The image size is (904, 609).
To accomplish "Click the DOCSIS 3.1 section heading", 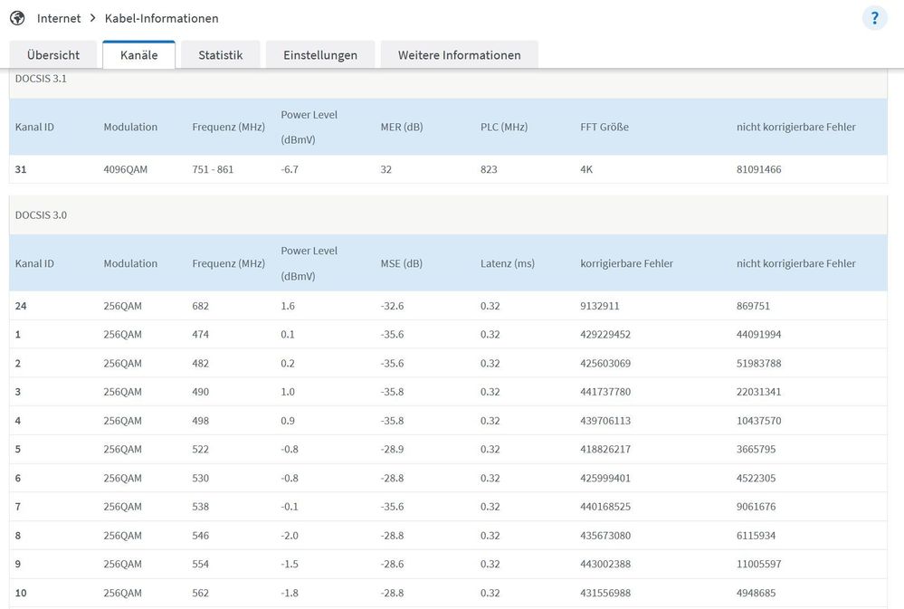I will (x=41, y=79).
